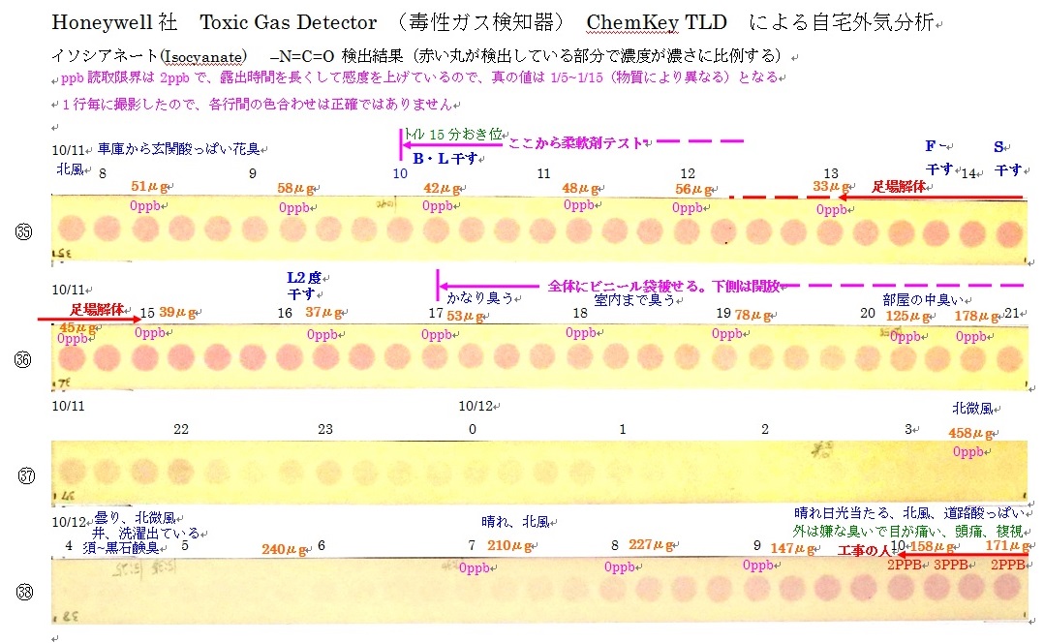This screenshot has width=1044, height=643.
Task: Click the title text 'Toxic Gas Detector'
Action: tap(289, 22)
